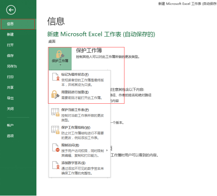Click the window title bar text
The height and width of the screenshot is (196, 217).
[188, 4]
